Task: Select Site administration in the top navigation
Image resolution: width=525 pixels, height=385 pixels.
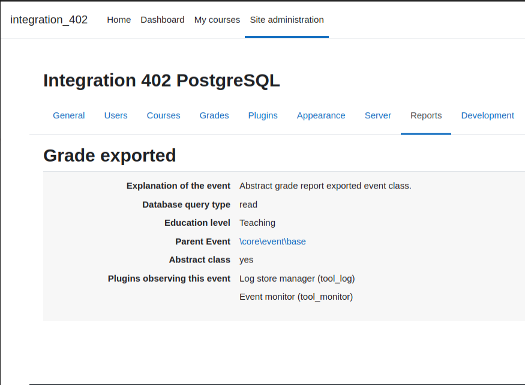Action: pyautogui.click(x=287, y=20)
